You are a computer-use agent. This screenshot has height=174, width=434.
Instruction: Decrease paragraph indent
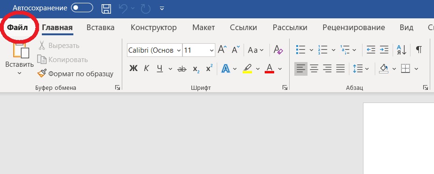point(371,50)
